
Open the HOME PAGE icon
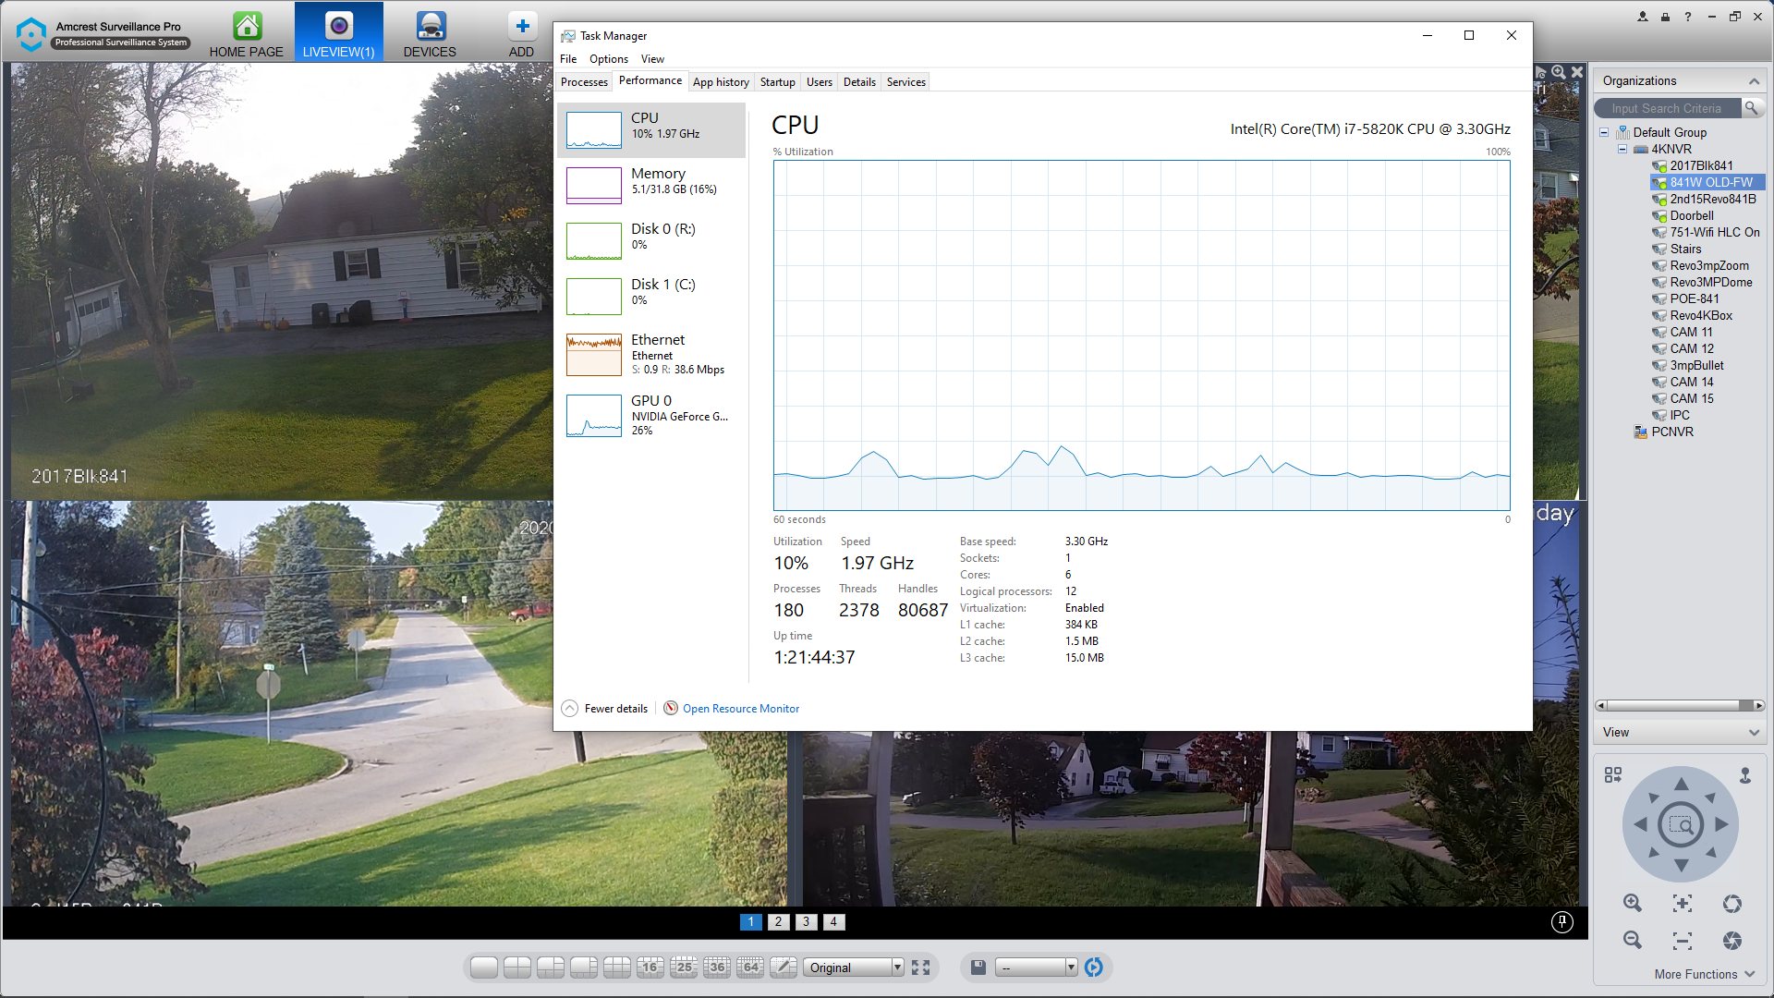[x=246, y=35]
